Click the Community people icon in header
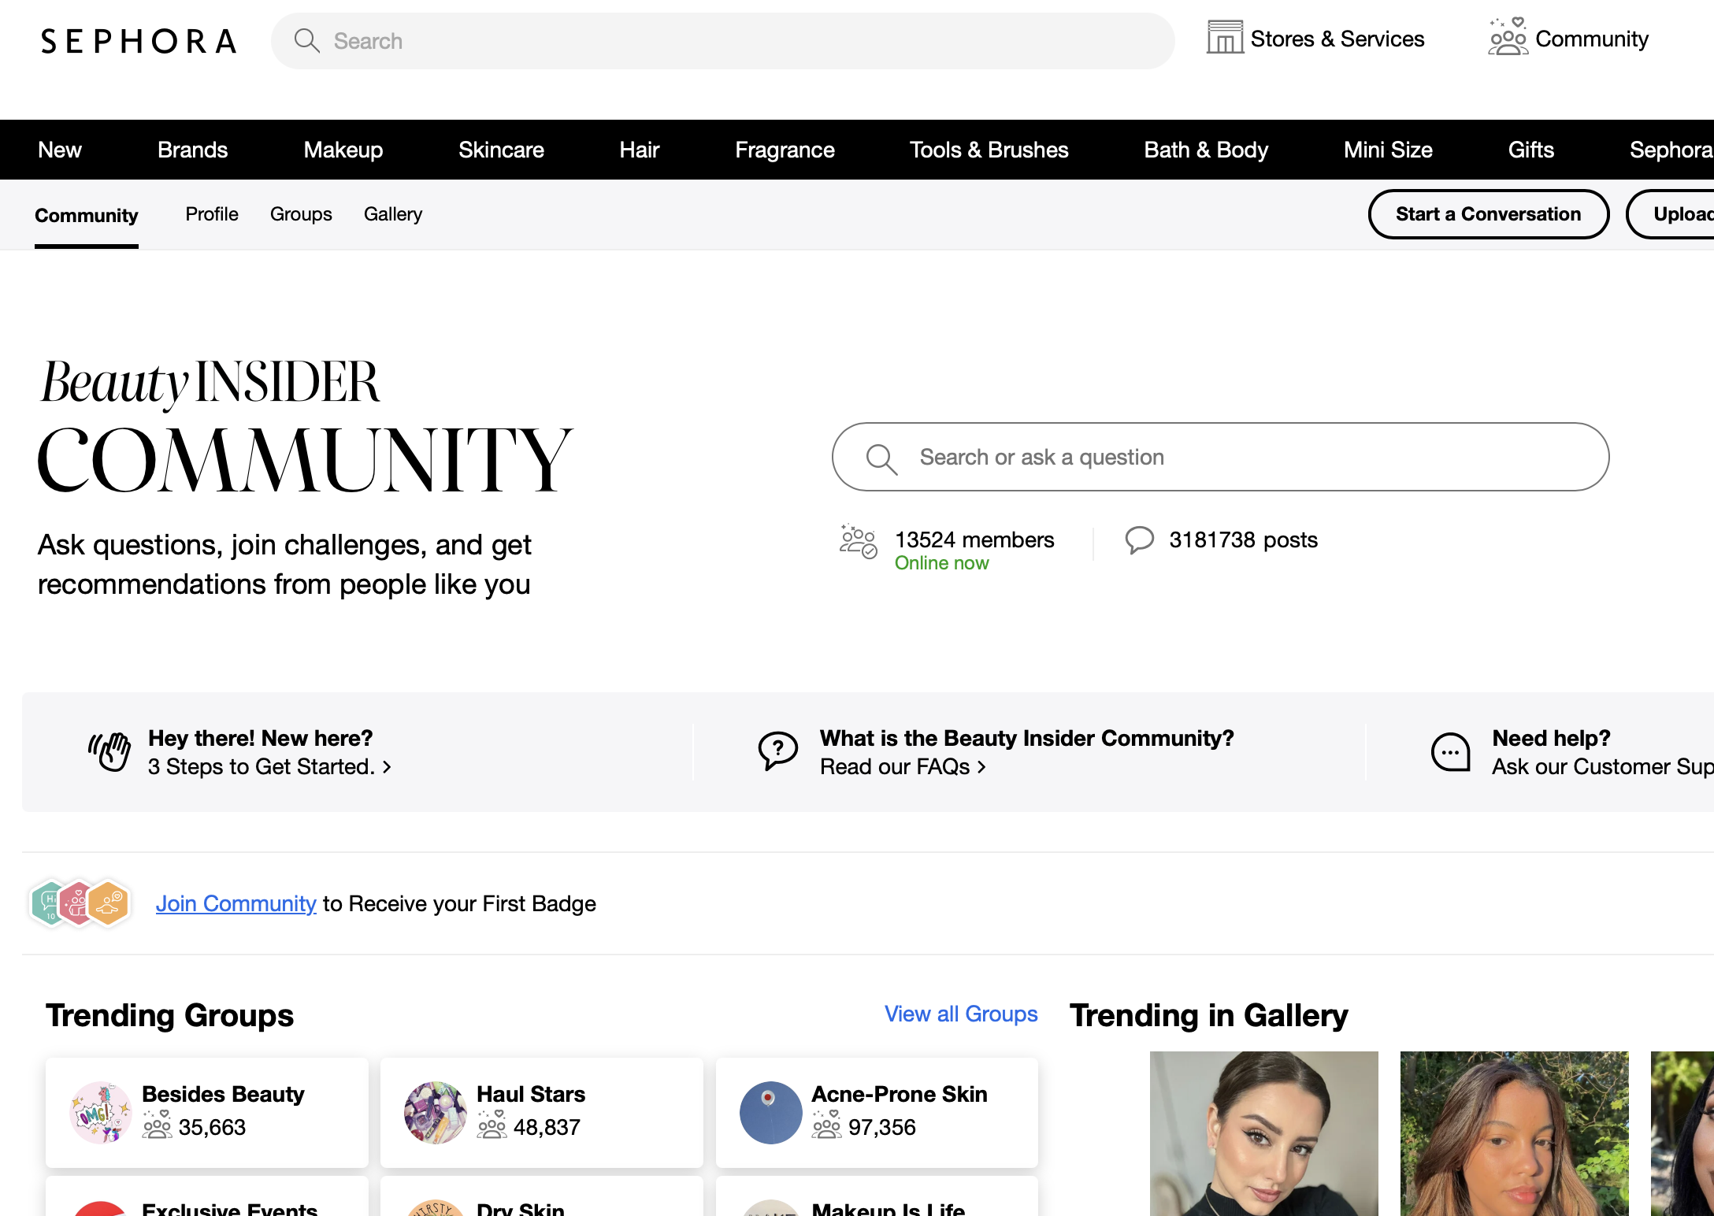The width and height of the screenshot is (1714, 1216). coord(1507,37)
